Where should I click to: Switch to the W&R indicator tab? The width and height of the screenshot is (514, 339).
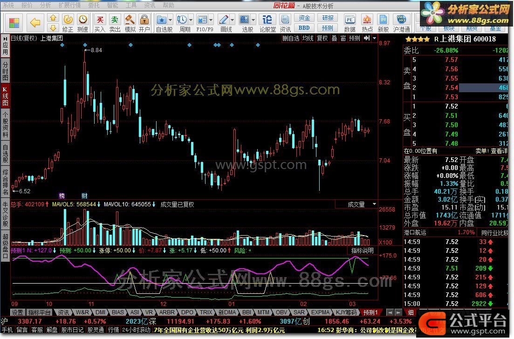[x=82, y=312]
